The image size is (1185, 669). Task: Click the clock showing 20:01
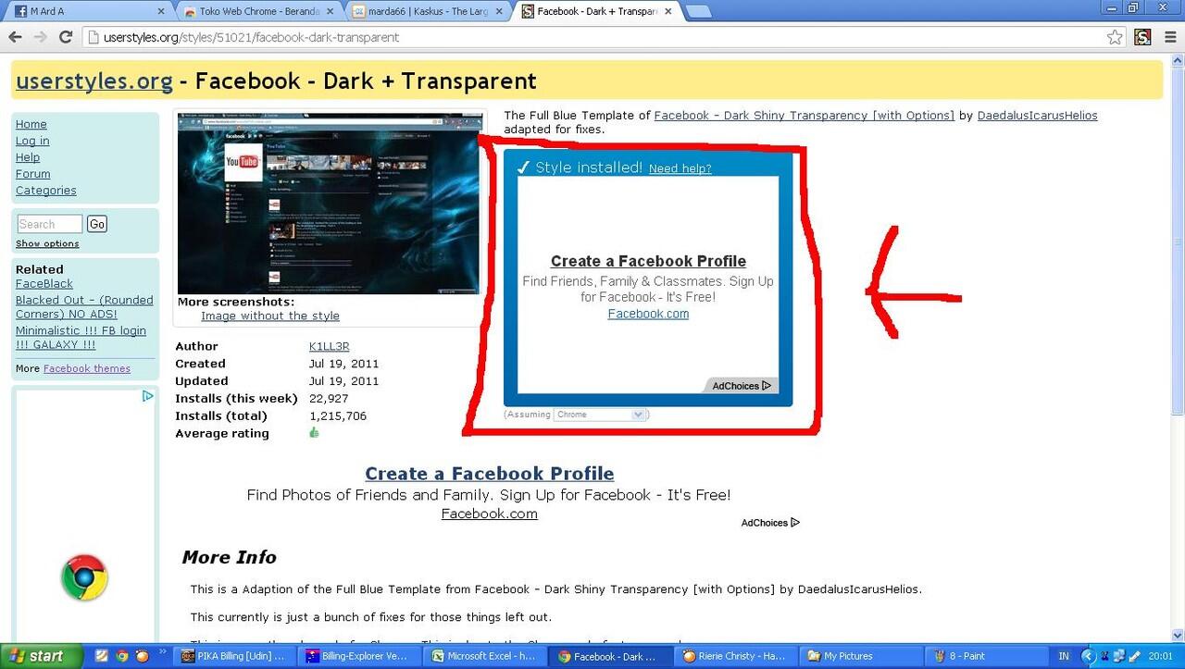(1160, 656)
